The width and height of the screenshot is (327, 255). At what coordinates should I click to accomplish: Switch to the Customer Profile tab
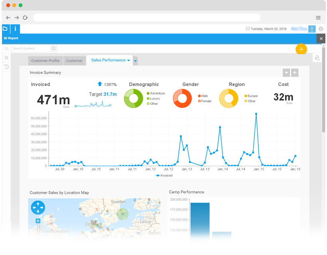click(45, 61)
